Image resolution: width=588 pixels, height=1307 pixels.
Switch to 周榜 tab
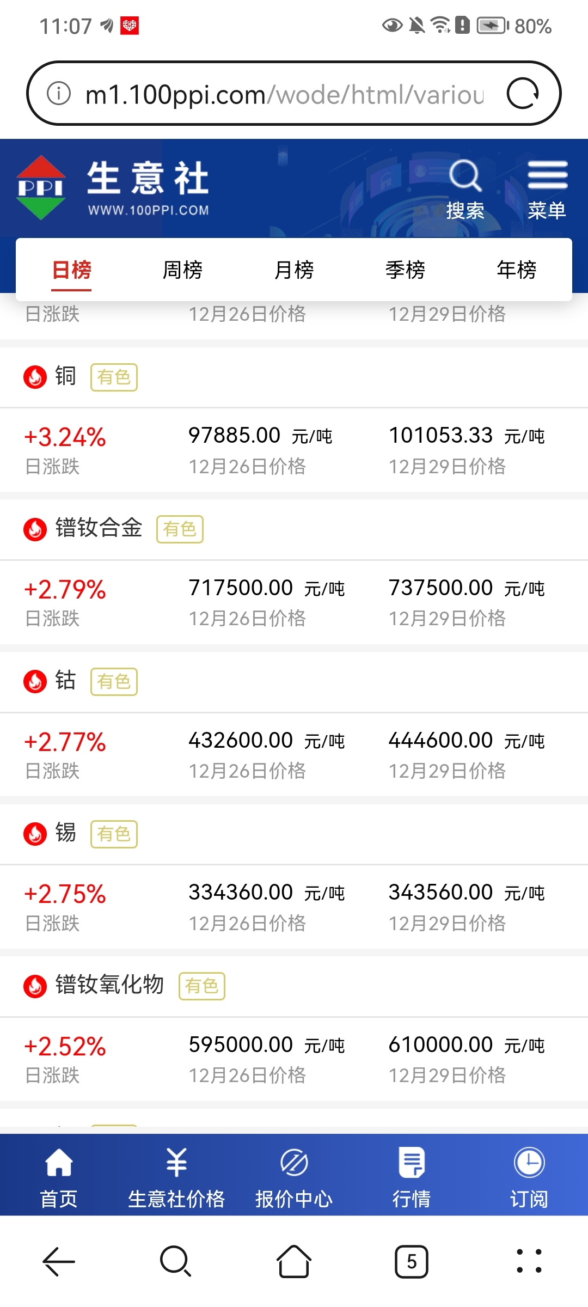[x=182, y=270]
